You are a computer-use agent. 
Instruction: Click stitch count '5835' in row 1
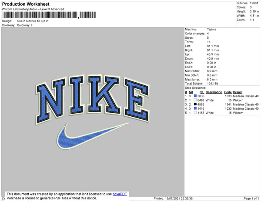pyautogui.click(x=201, y=96)
